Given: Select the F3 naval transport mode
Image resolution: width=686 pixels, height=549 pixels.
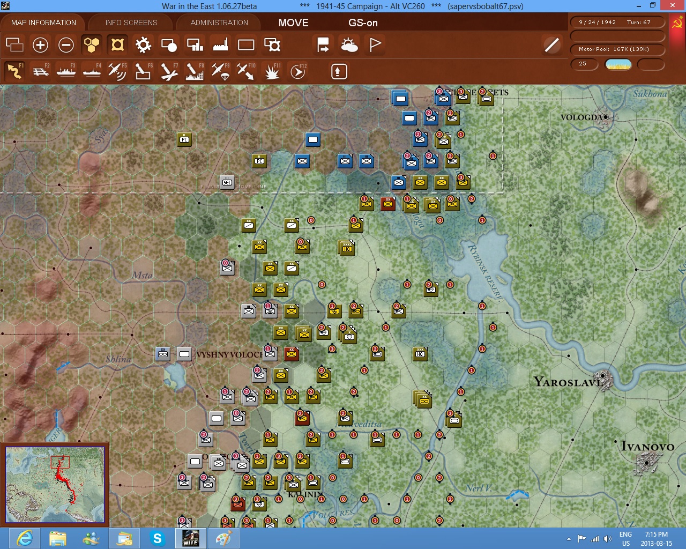Looking at the screenshot, I should [x=66, y=71].
